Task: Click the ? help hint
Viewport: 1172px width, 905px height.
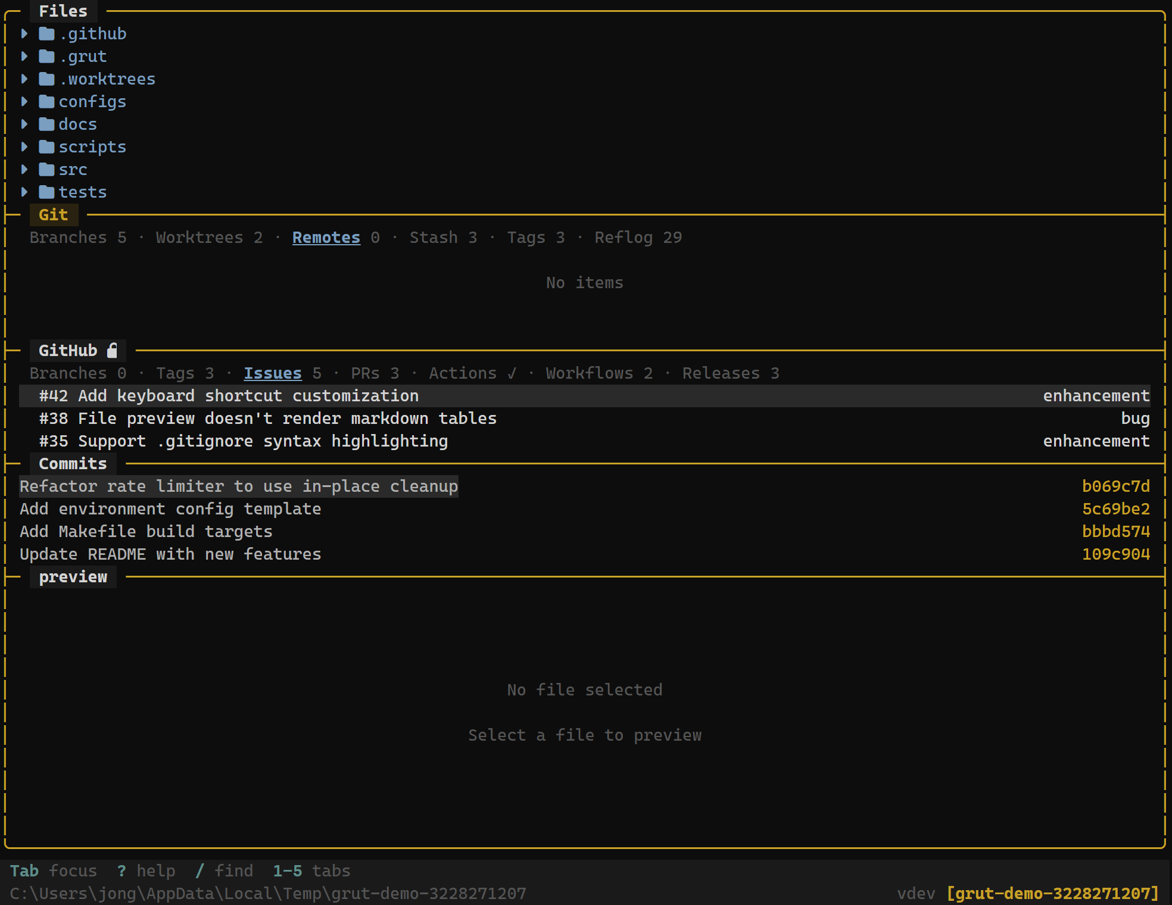Action: pos(146,871)
